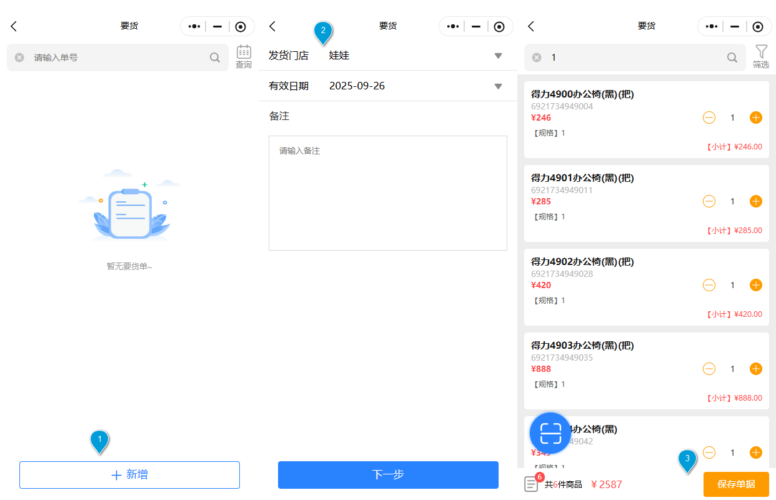This screenshot has width=776, height=500.
Task: Decrease quantity of 得力4902办公椅
Action: pyautogui.click(x=709, y=285)
